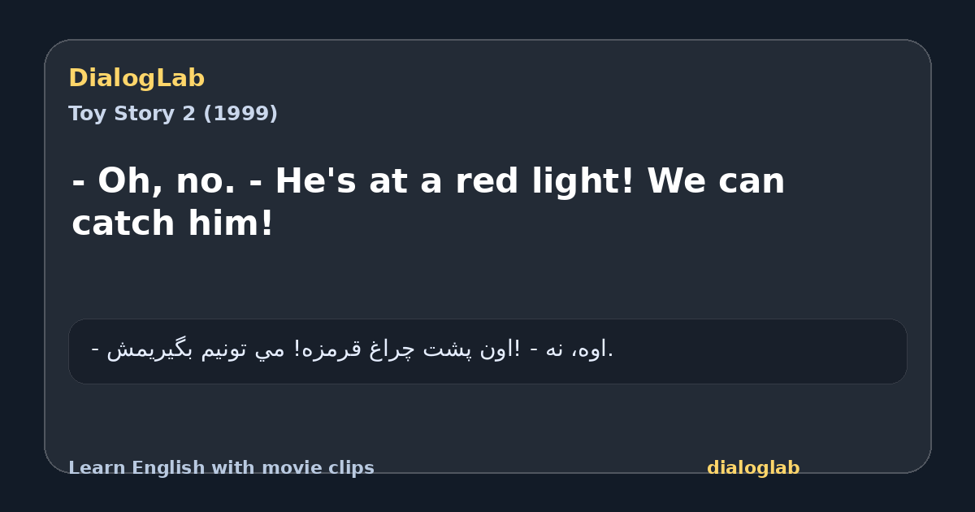Click the Persian translation box
The width and height of the screenshot is (975, 512).
(x=487, y=351)
